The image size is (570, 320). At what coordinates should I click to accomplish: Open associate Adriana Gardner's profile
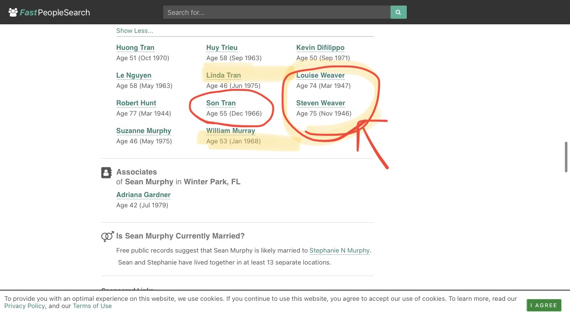pos(144,195)
